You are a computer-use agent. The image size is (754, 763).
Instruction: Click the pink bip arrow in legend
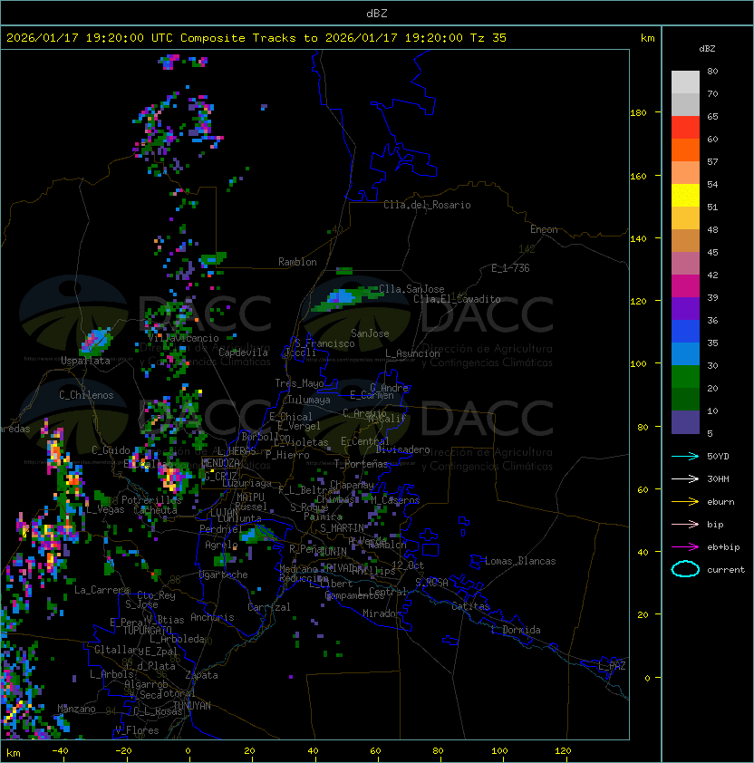point(685,525)
